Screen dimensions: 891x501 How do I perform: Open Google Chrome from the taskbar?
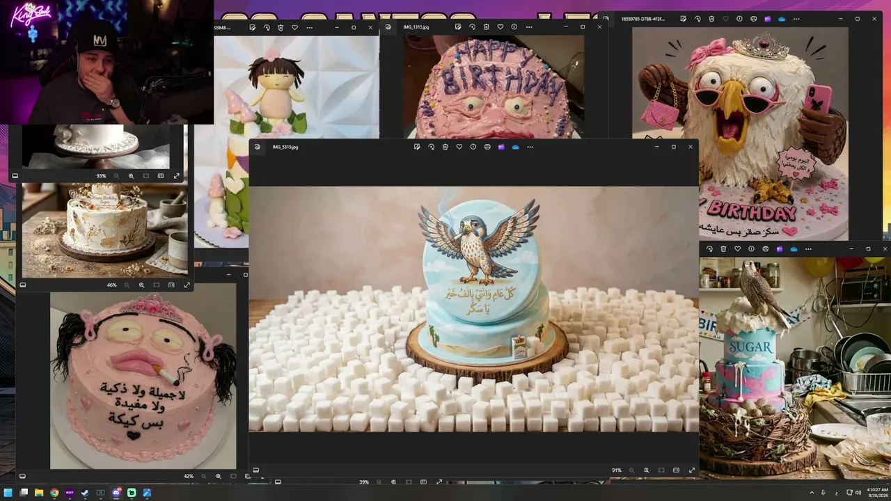pyautogui.click(x=54, y=493)
